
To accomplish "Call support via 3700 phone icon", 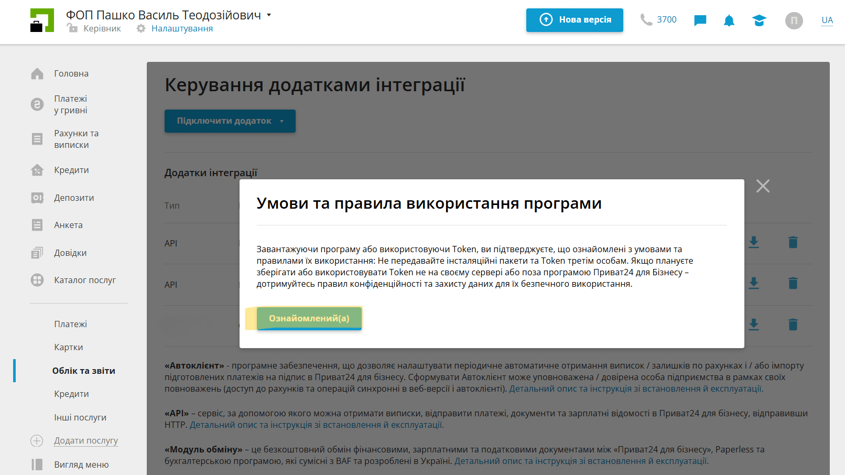I will 646,20.
